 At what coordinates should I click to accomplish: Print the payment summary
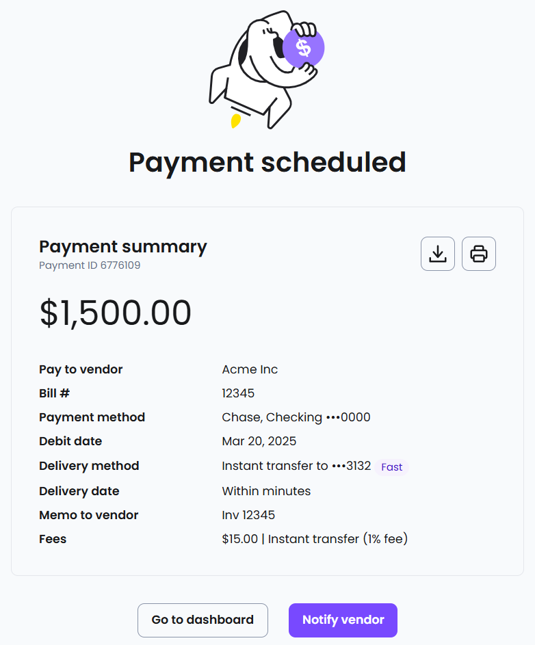point(479,254)
